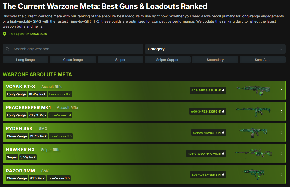Toggle the Close Range filter
Image resolution: width=290 pixels, height=187 pixels.
(x=73, y=60)
